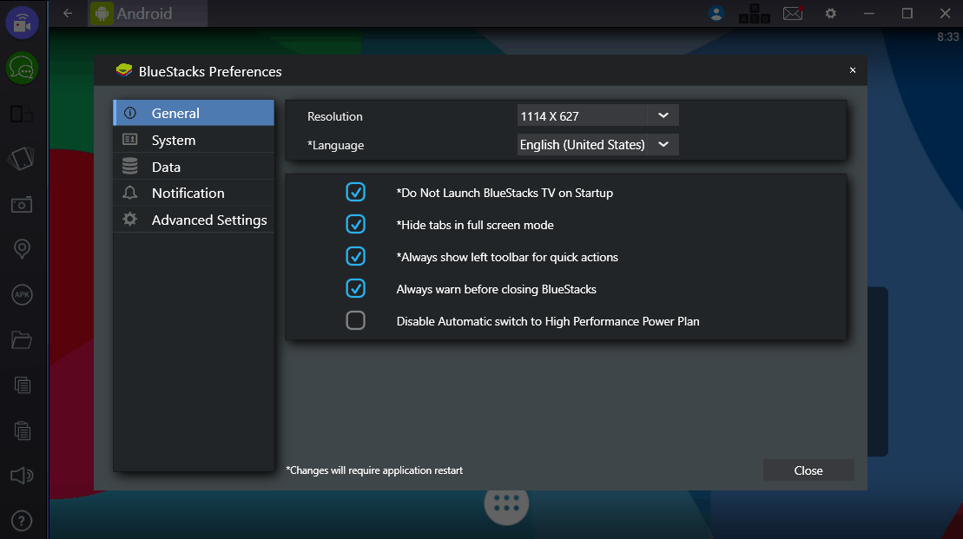Click the BlueStacks Preferences title text
The height and width of the screenshot is (539, 963).
pyautogui.click(x=210, y=71)
